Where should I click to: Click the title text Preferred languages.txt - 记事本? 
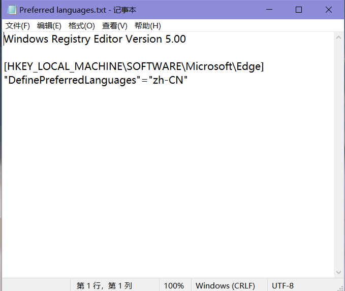[x=78, y=10]
